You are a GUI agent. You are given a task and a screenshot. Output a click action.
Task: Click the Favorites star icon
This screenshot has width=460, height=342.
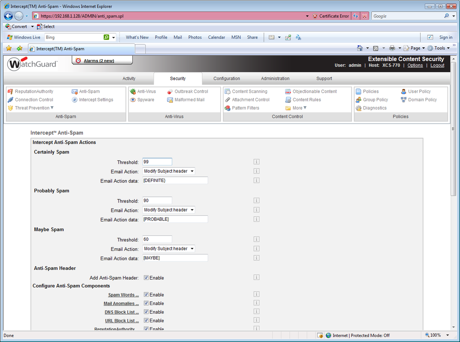(x=9, y=48)
